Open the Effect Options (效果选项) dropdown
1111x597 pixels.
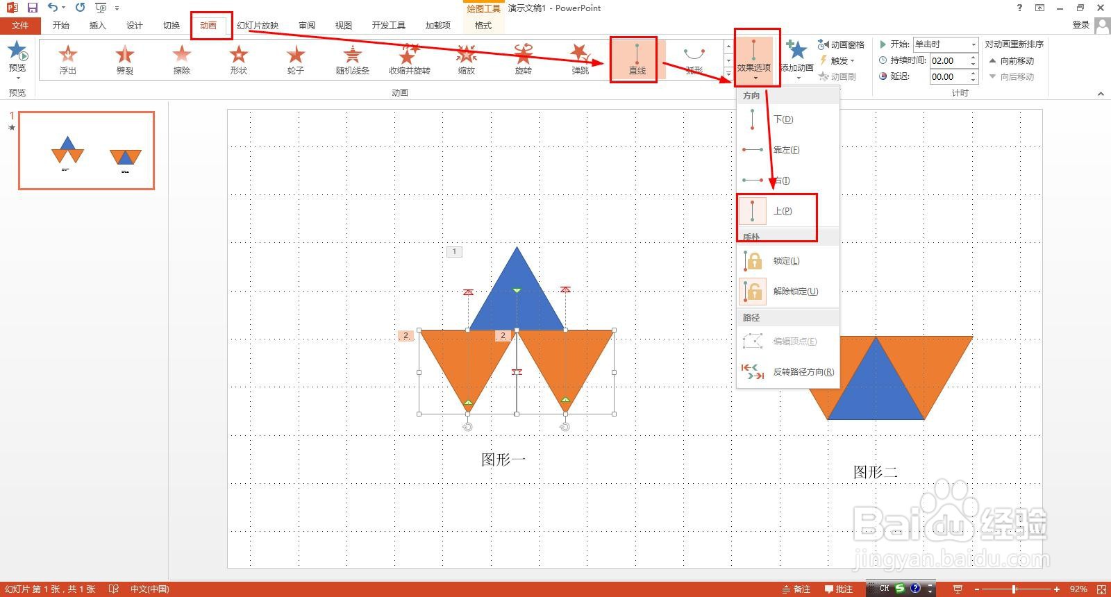[754, 58]
